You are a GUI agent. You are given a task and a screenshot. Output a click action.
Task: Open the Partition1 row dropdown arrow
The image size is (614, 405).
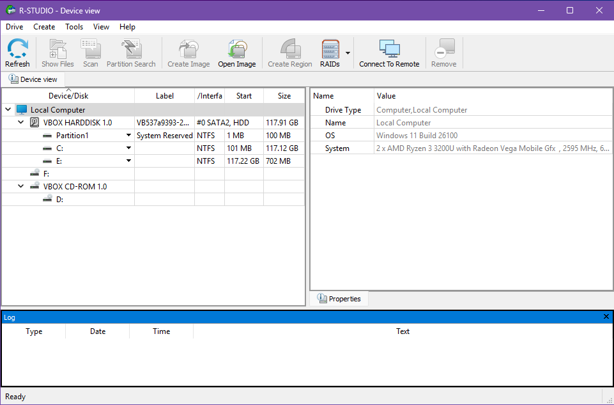coord(128,135)
